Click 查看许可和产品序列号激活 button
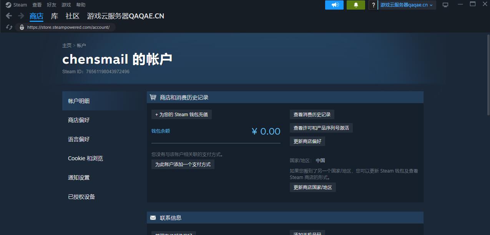Image resolution: width=490 pixels, height=235 pixels. [321, 128]
